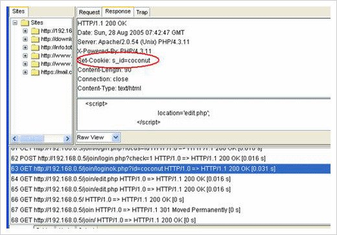Switch to the Request tab
The image size is (337, 235).
[89, 12]
